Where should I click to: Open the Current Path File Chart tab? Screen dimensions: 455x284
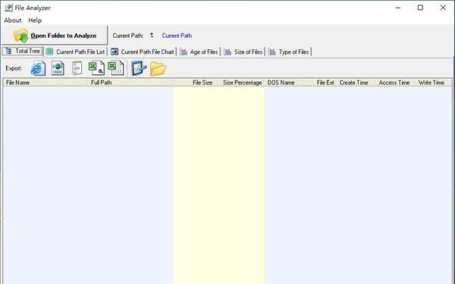[x=143, y=51]
